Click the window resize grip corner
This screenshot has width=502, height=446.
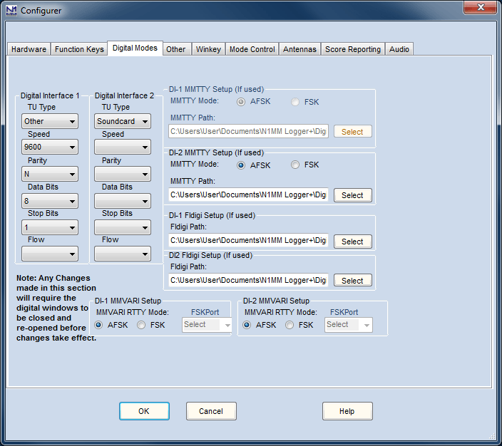493,437
